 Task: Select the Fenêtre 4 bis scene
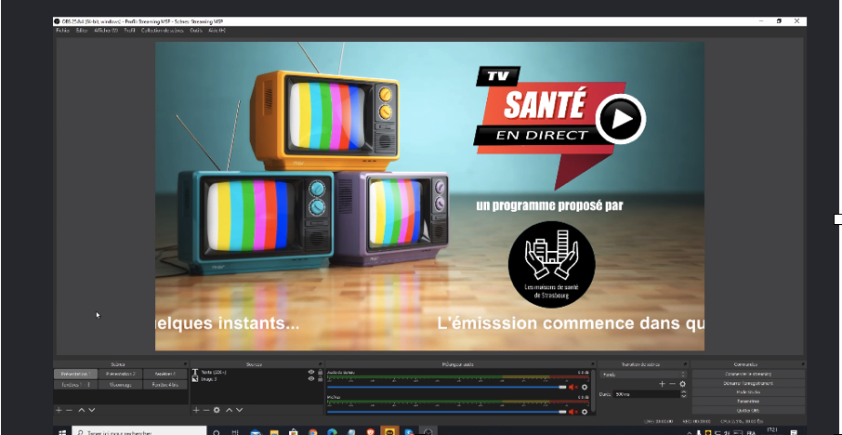[x=164, y=385]
